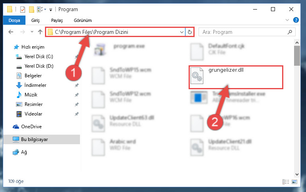Go up one folder level arrow
306x192 pixels.
tap(40, 32)
